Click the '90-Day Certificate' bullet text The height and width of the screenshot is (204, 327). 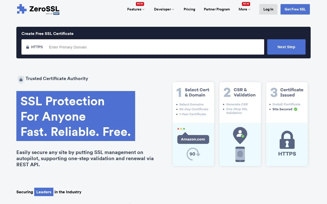coord(194,109)
